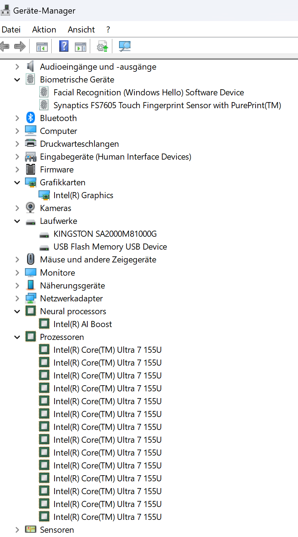The width and height of the screenshot is (298, 537).
Task: Expand the Computer category chevron
Action: coord(17,131)
